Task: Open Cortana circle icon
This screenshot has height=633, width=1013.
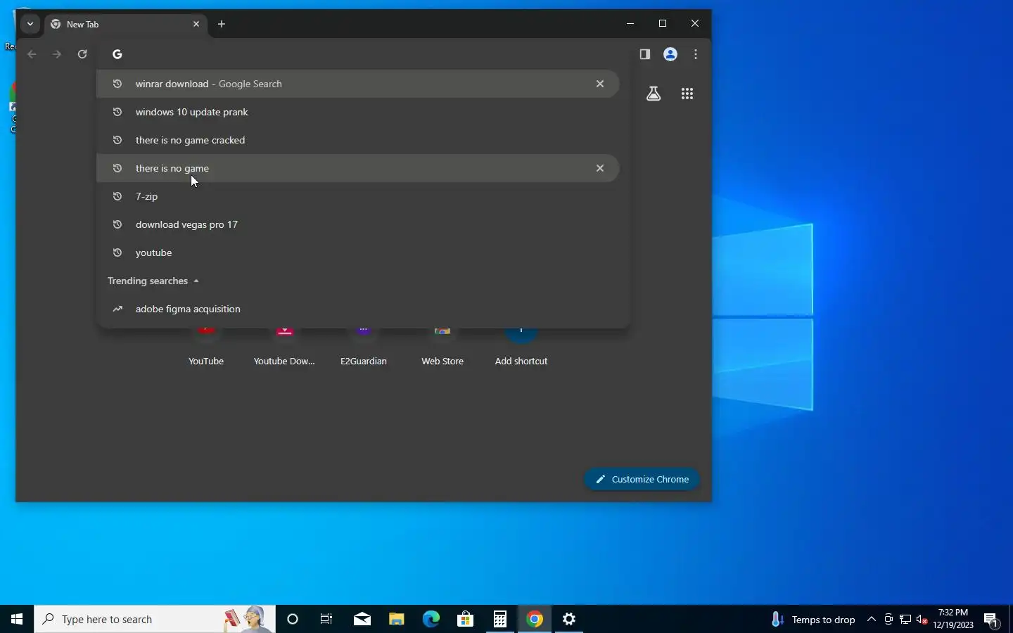Action: tap(293, 619)
